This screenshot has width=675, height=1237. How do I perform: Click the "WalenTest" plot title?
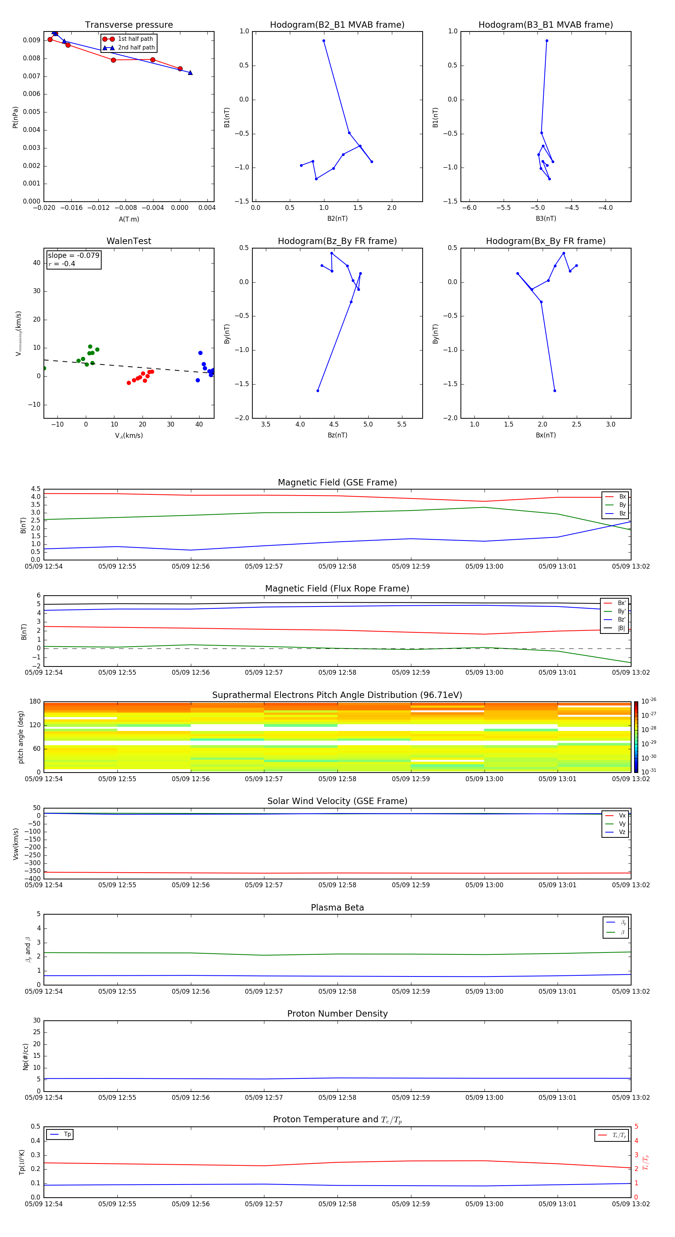(129, 241)
